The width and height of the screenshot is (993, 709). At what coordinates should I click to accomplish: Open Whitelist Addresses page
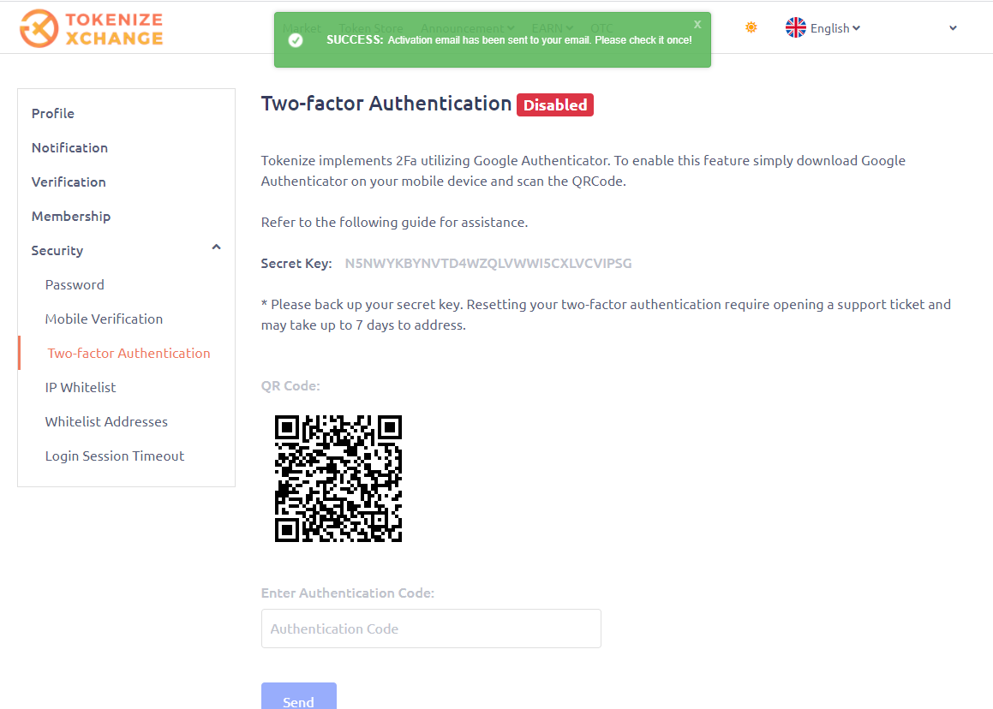(x=106, y=421)
